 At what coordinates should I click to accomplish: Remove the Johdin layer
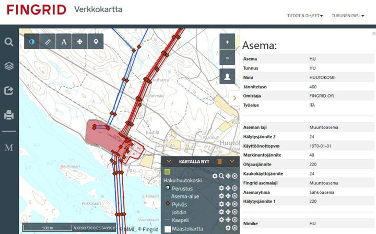(235, 212)
